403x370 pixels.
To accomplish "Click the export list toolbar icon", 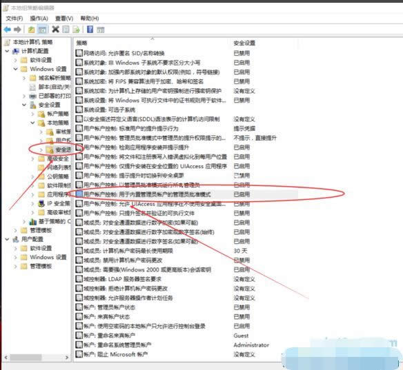I will coord(76,30).
